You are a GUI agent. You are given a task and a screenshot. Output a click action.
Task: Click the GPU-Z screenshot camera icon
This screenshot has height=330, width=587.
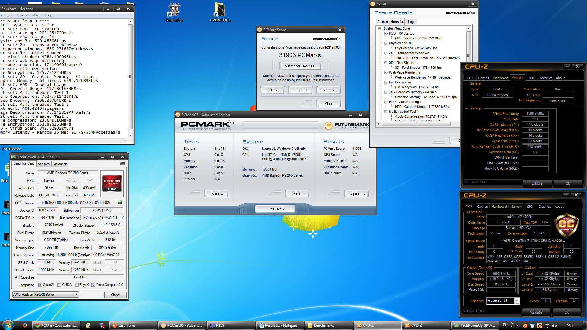pos(123,163)
